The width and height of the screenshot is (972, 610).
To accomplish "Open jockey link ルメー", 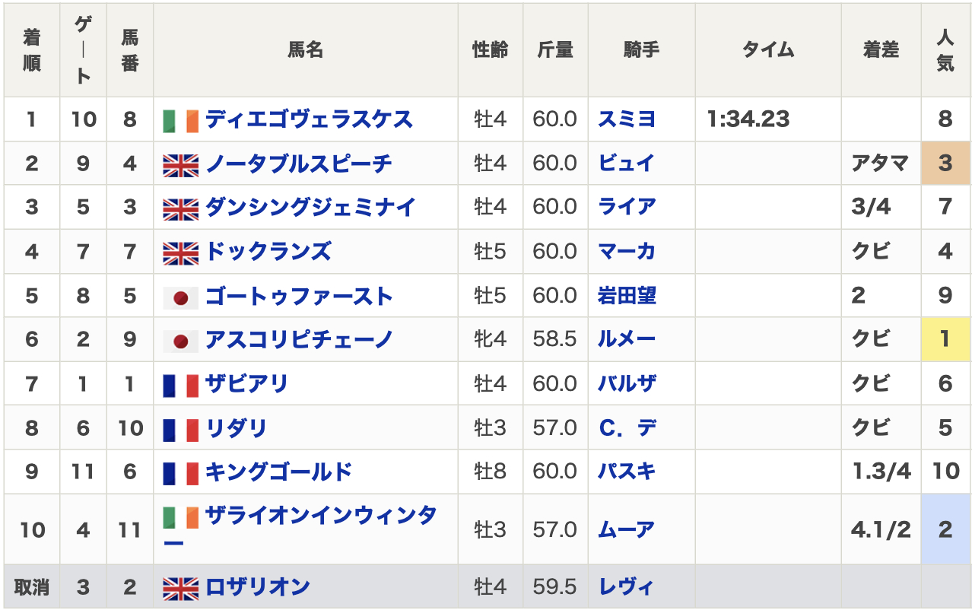I will coord(627,339).
